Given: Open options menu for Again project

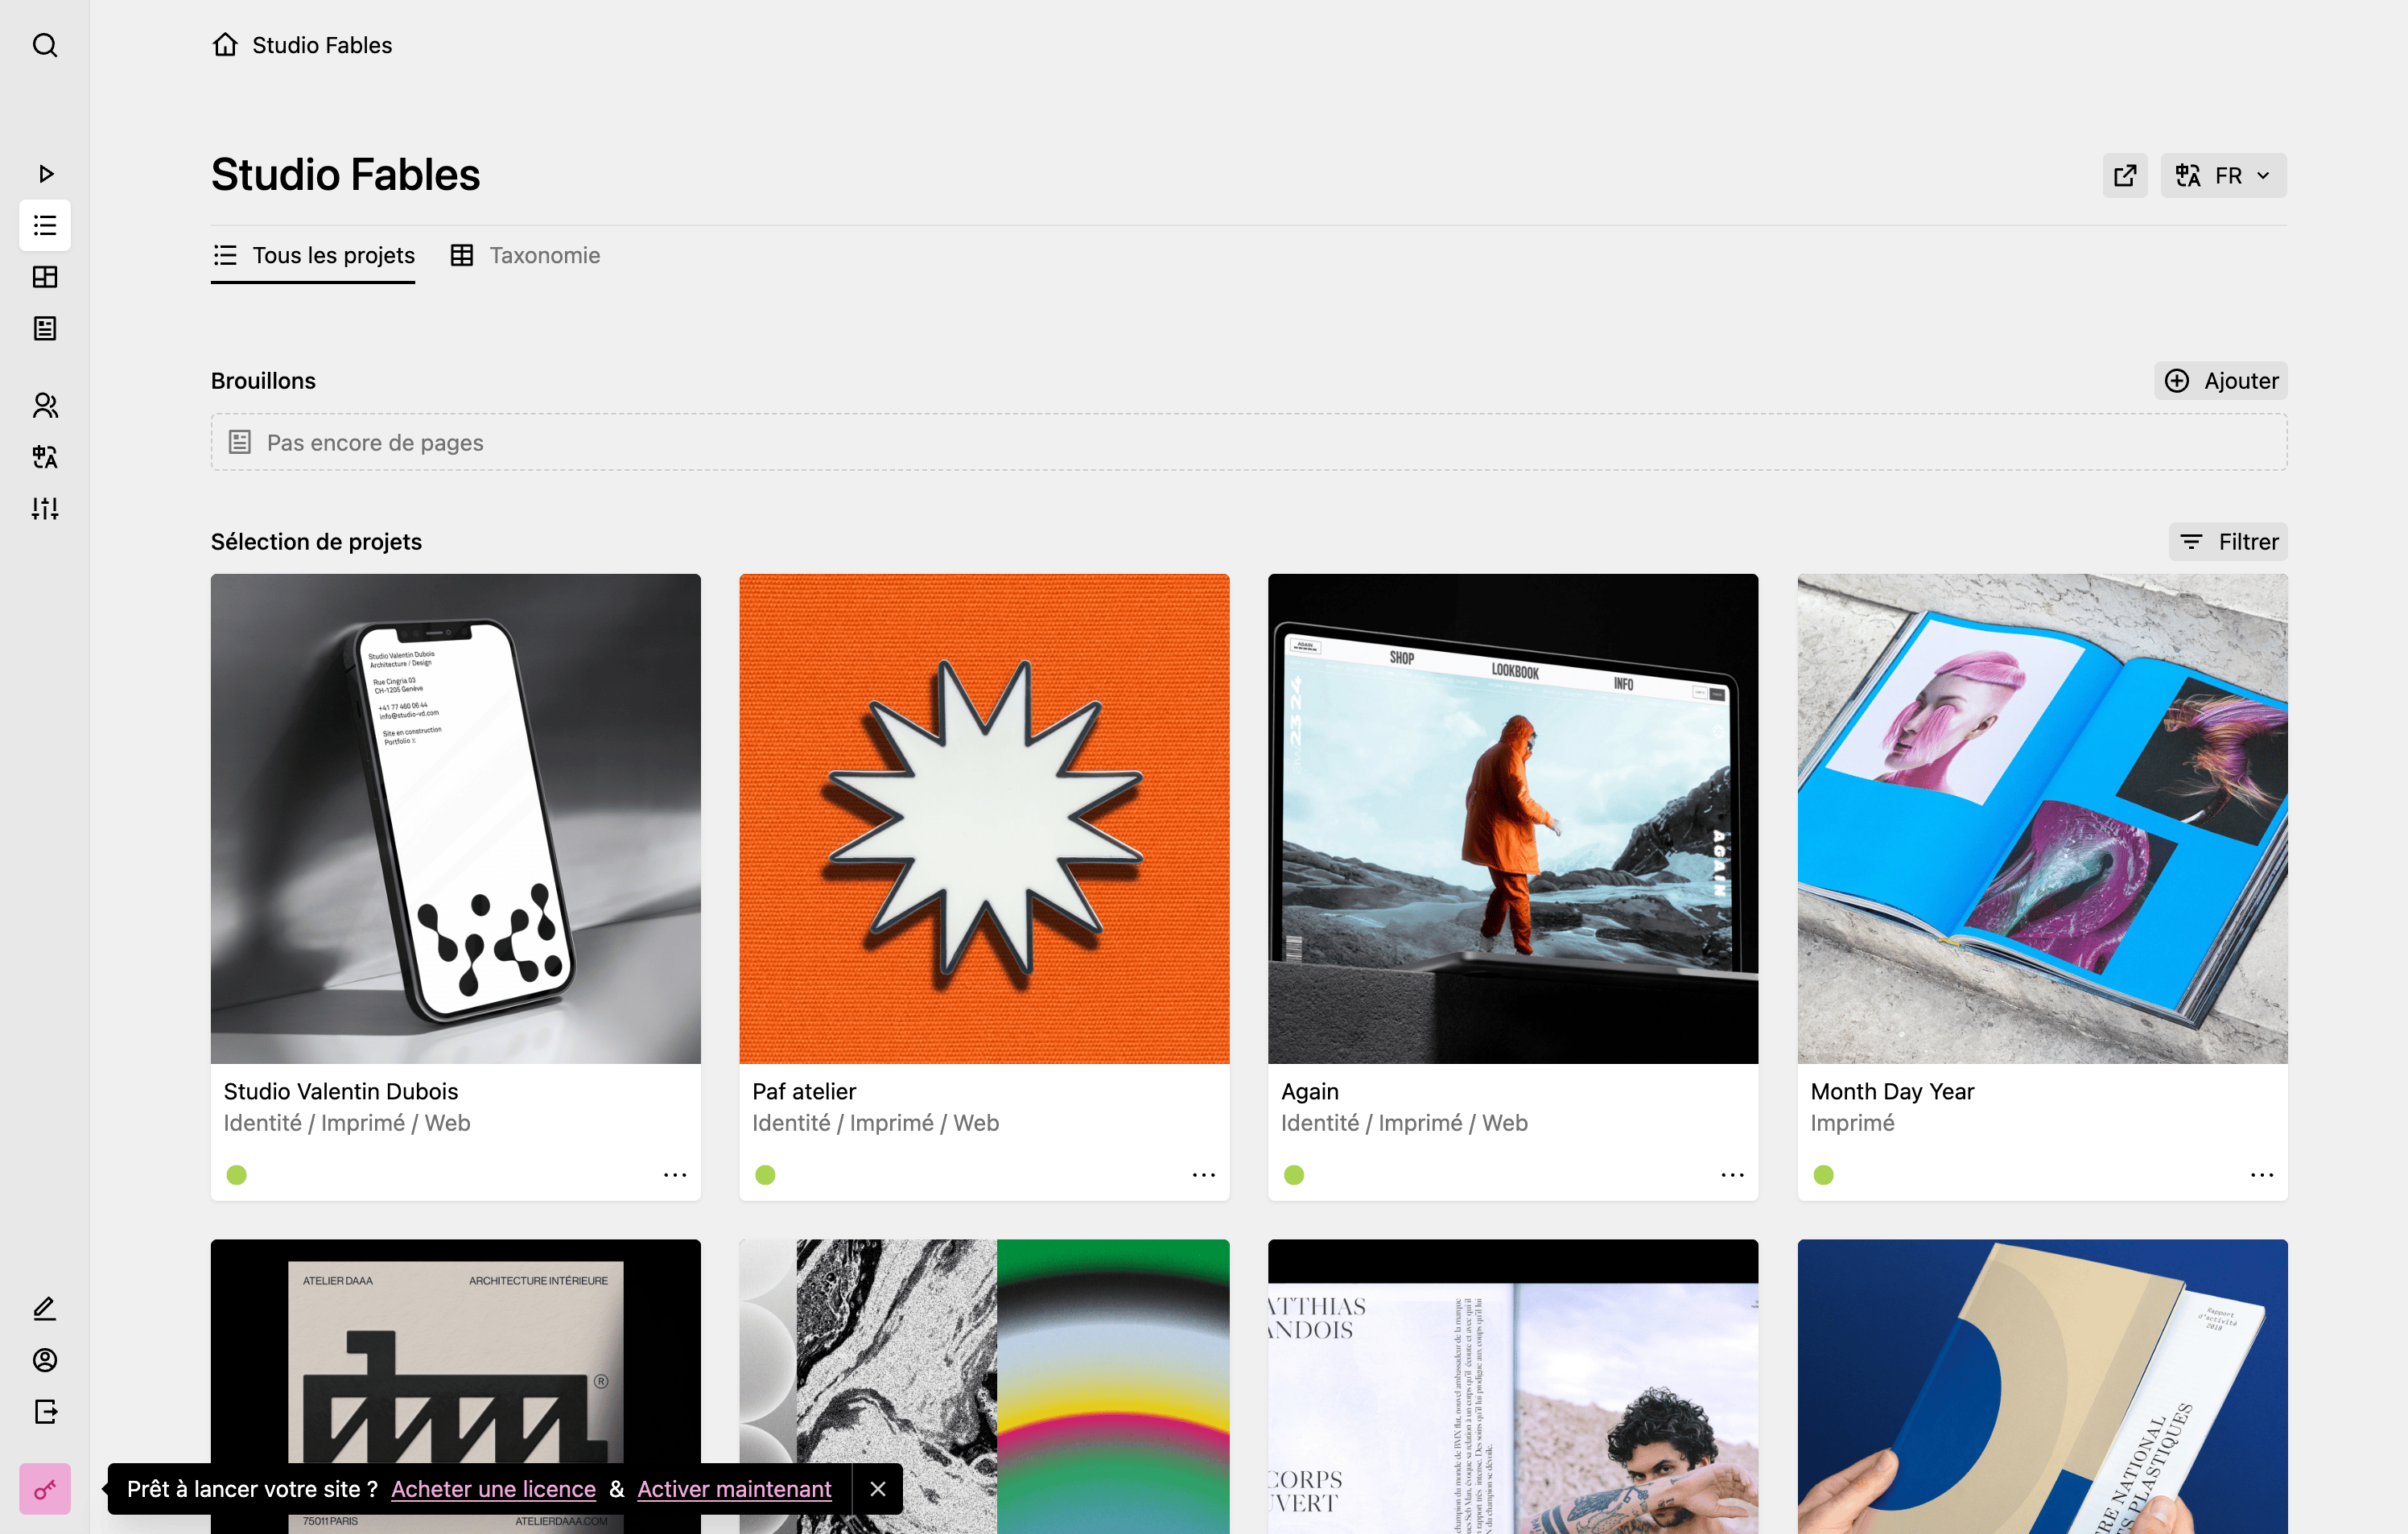Looking at the screenshot, I should pyautogui.click(x=1733, y=1175).
